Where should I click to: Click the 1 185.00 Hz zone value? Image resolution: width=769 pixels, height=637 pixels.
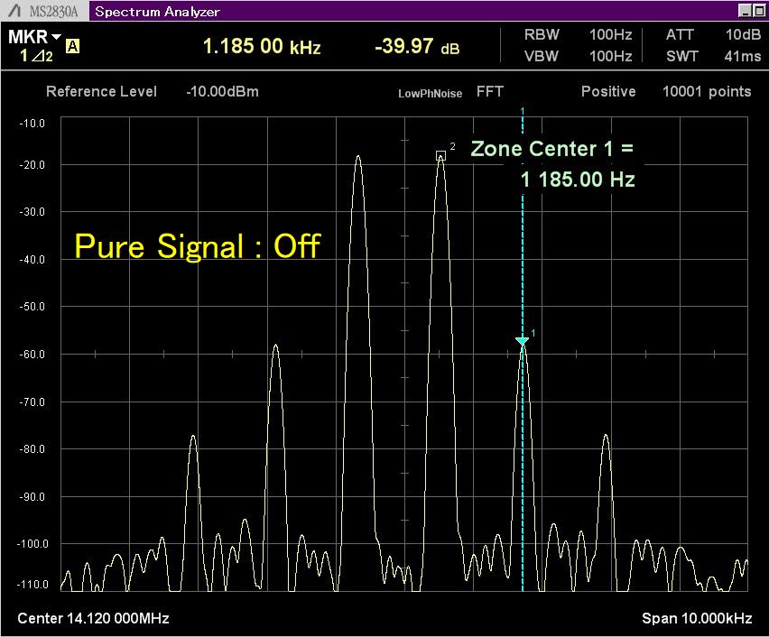point(578,180)
